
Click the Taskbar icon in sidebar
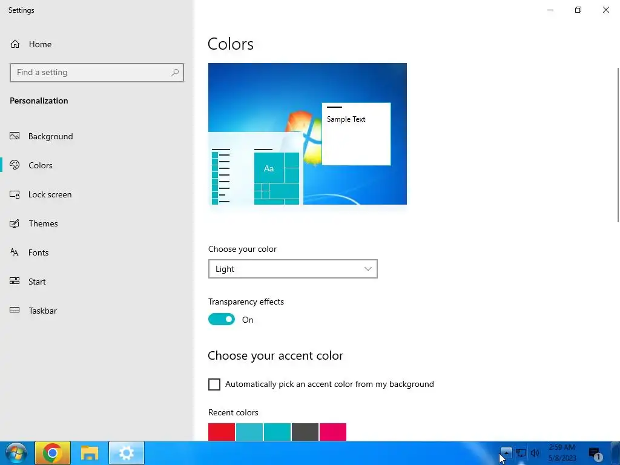[x=15, y=310]
